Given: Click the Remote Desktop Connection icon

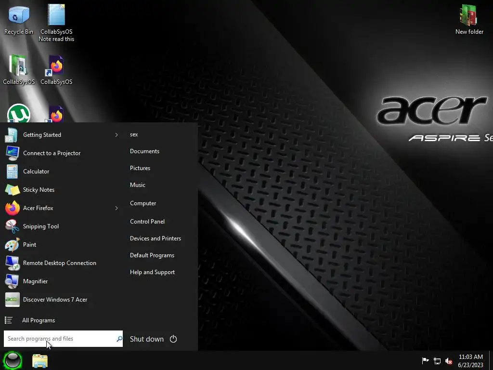Looking at the screenshot, I should click(x=12, y=263).
